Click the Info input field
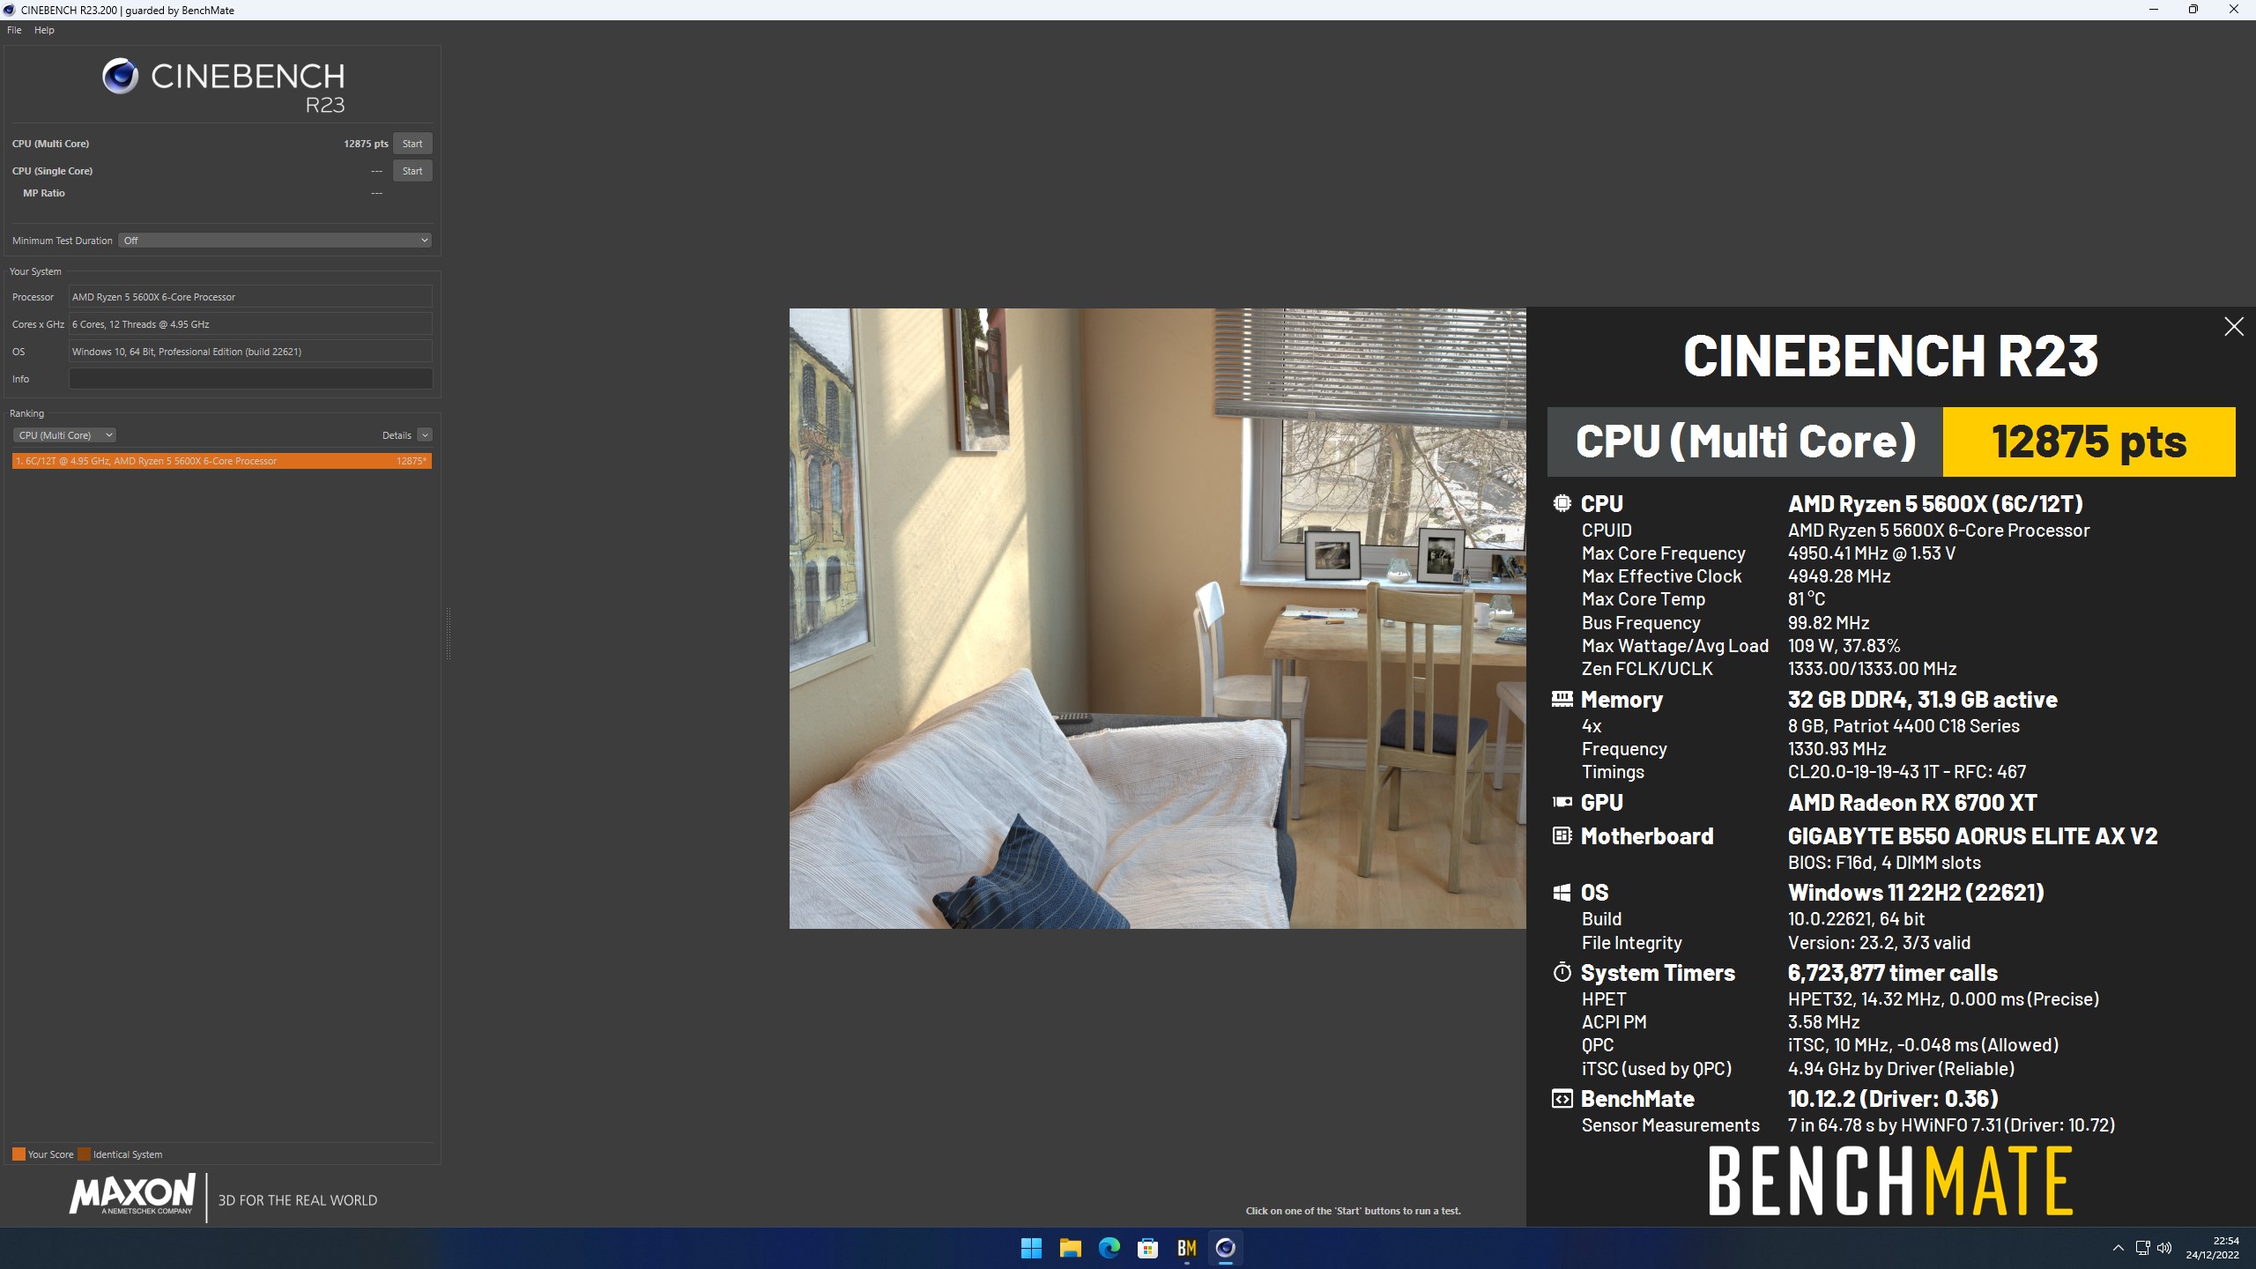Screen dimensions: 2256x1269 pos(250,379)
